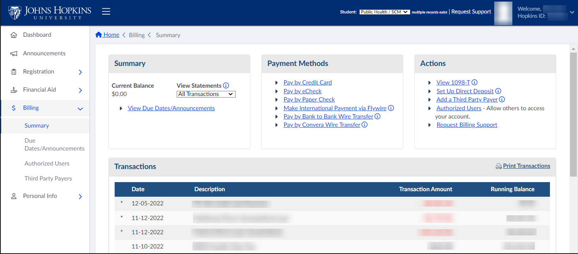Click the Billing dollar sign icon

[x=14, y=108]
